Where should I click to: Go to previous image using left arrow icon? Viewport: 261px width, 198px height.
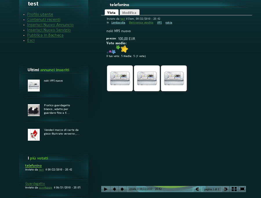114,189
